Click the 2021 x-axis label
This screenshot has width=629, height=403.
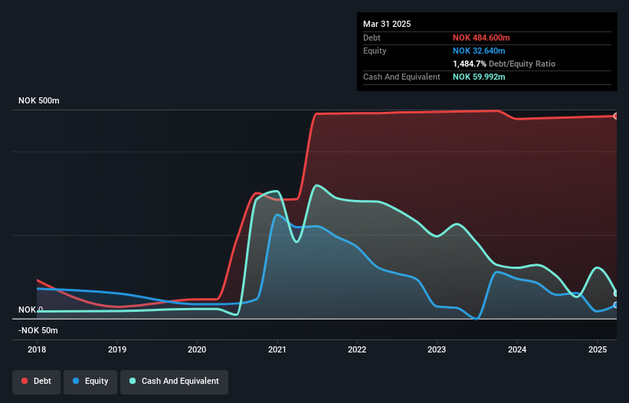[277, 349]
